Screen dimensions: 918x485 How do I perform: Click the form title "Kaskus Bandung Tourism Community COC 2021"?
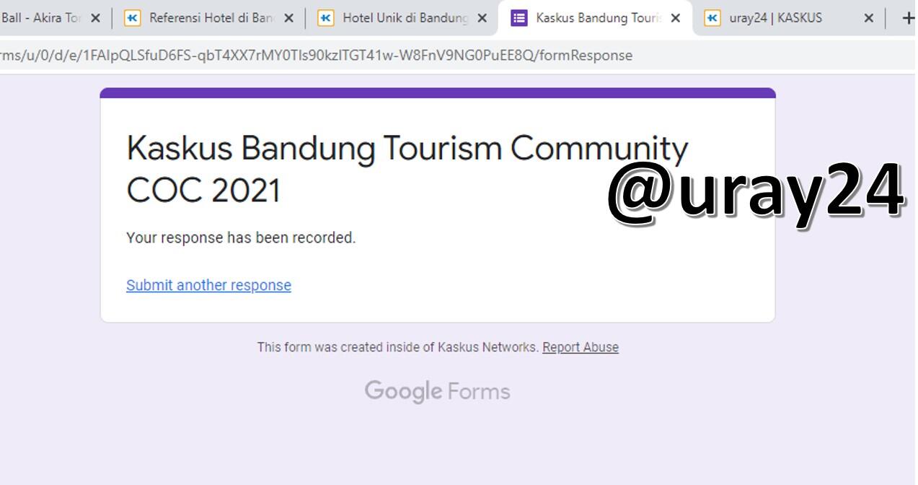click(x=407, y=167)
